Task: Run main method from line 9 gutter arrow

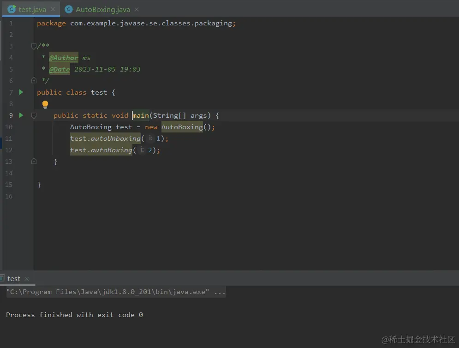Action: coord(21,115)
